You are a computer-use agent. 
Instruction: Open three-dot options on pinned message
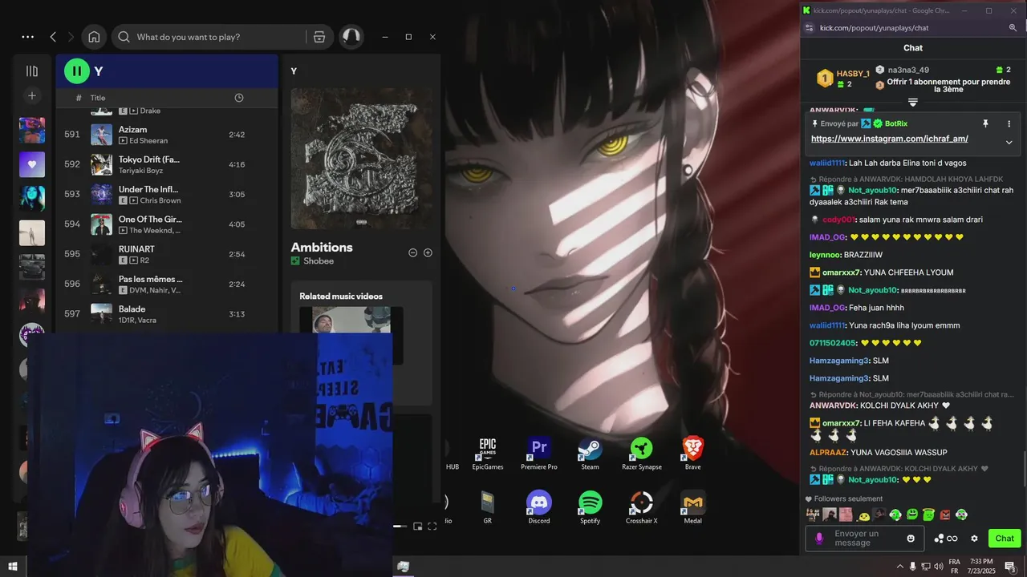(1009, 123)
